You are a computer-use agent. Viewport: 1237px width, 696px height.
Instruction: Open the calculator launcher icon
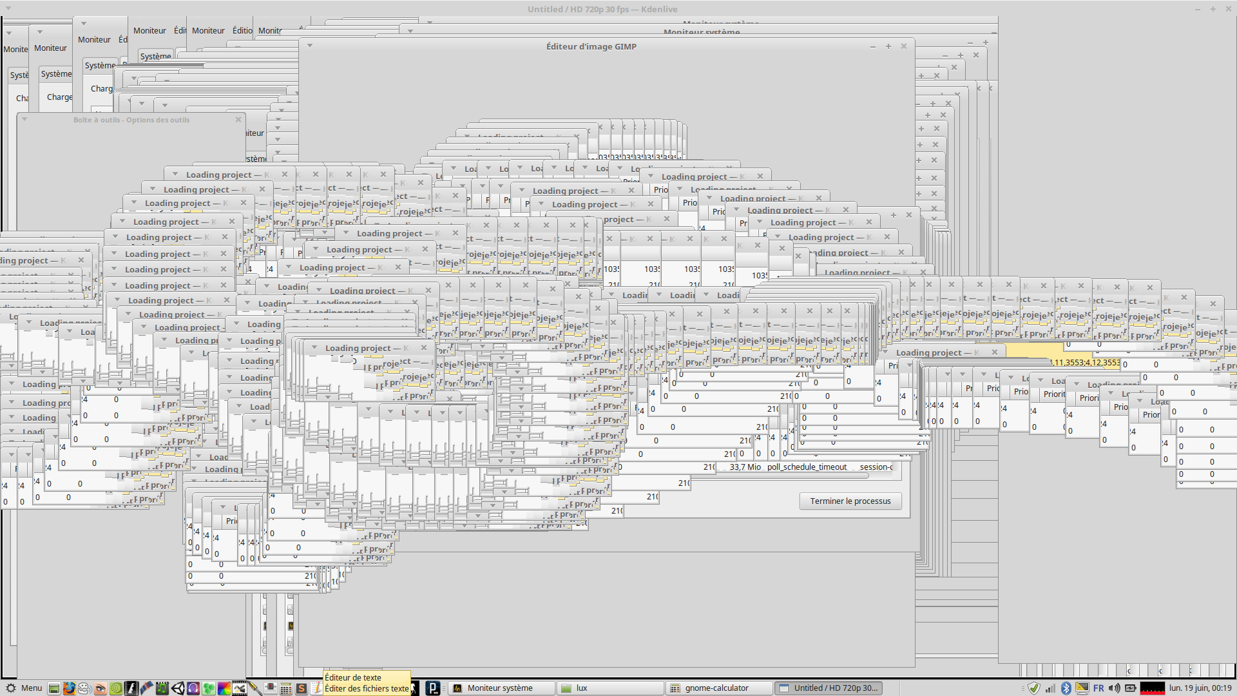coord(286,688)
